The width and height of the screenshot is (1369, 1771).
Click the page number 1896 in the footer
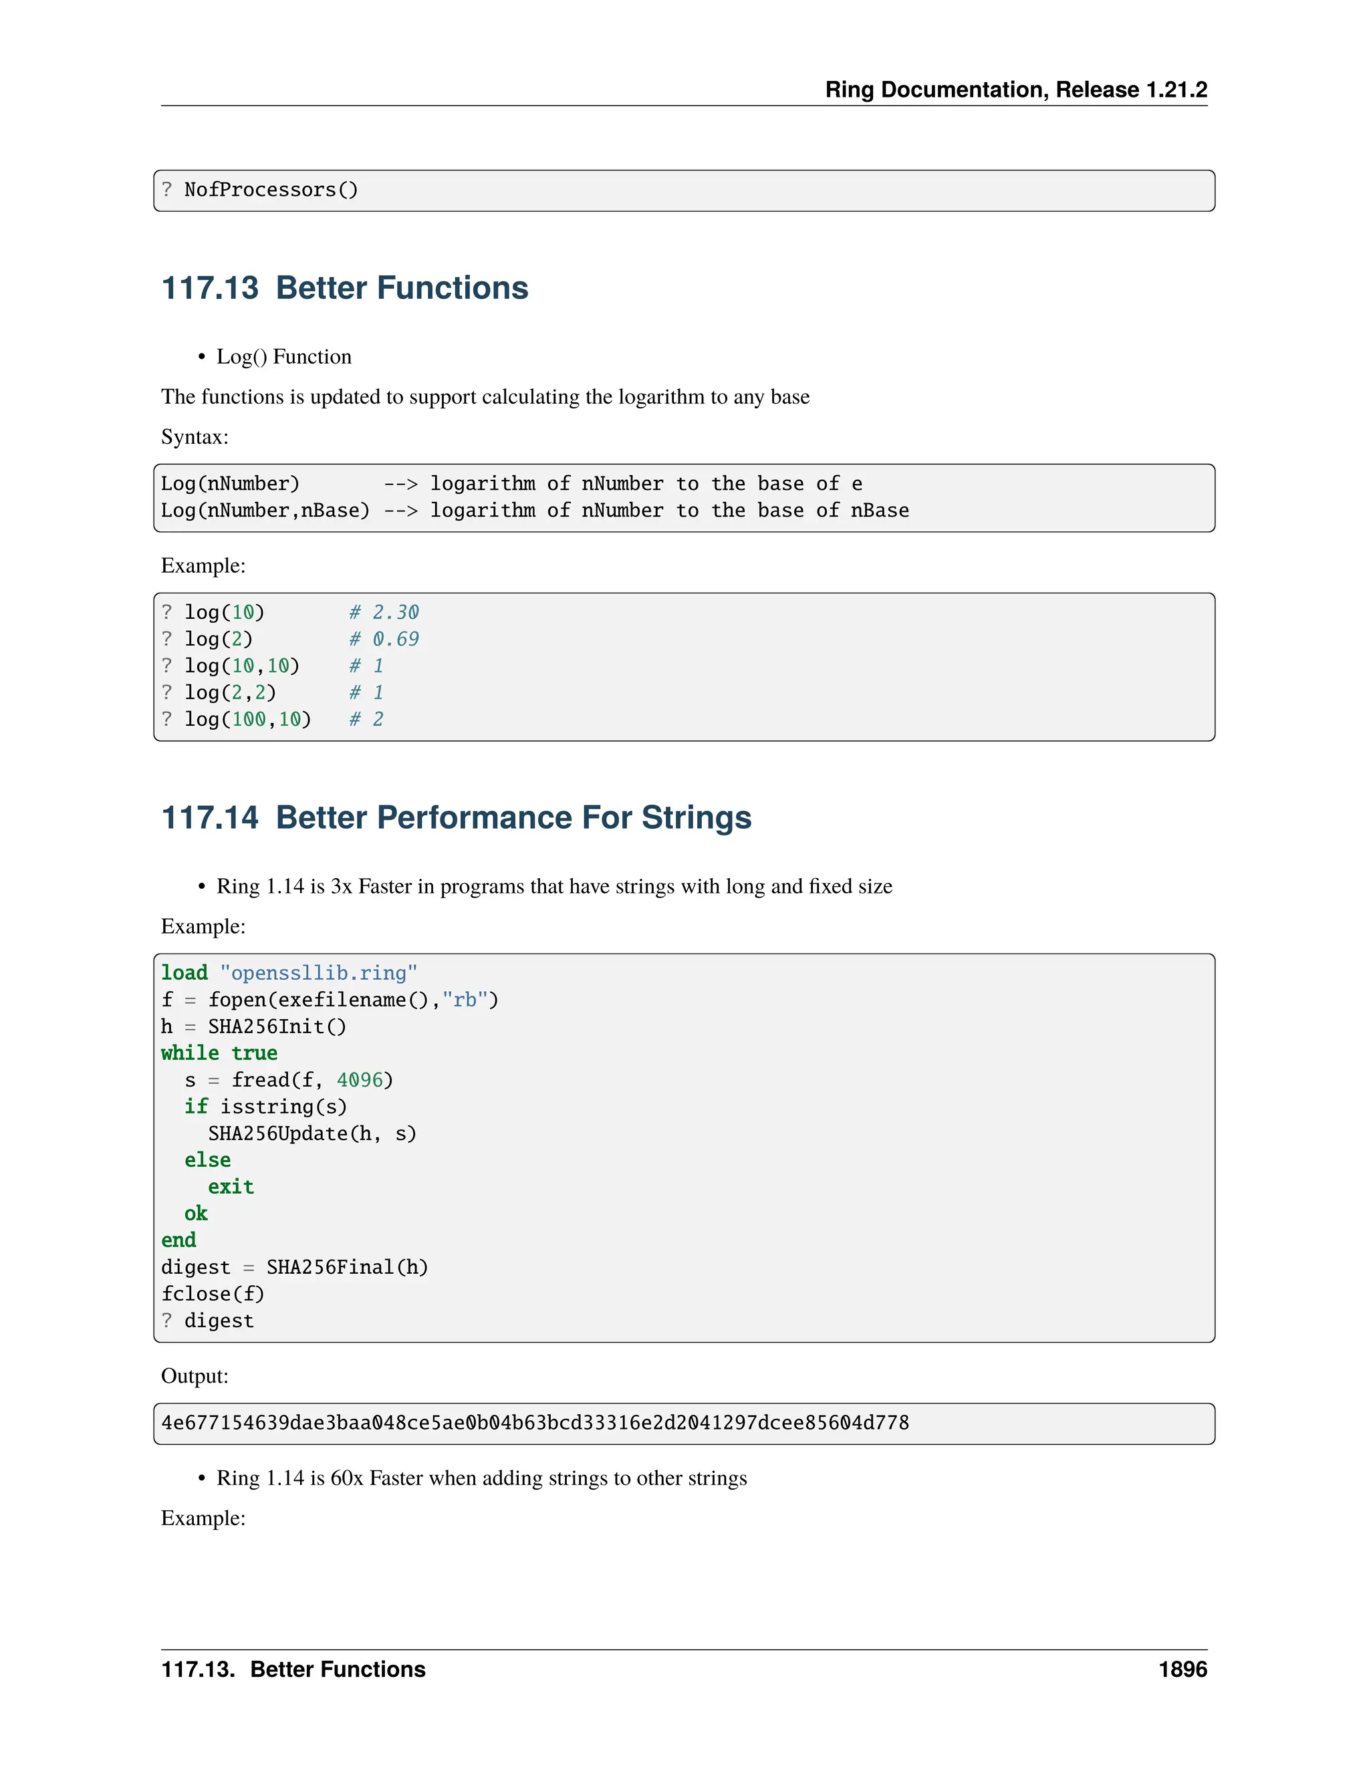1183,1669
